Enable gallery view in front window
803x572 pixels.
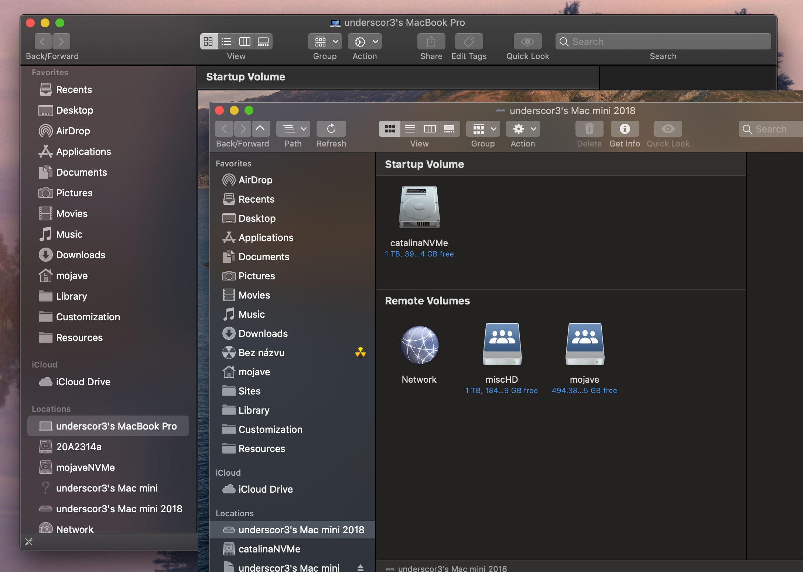coord(449,129)
